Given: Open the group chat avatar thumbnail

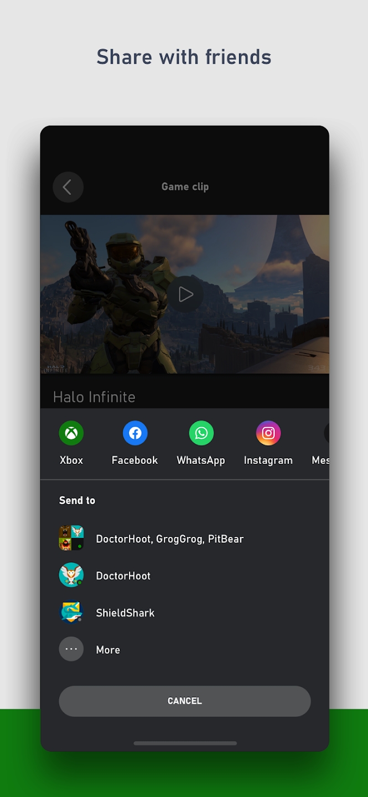Looking at the screenshot, I should click(71, 539).
